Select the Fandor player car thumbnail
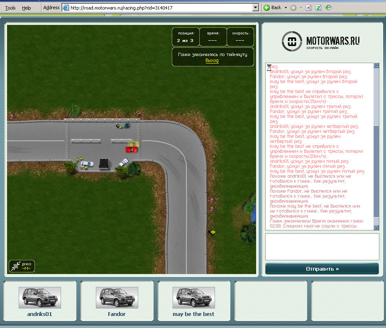Screen dimensions: 386x328 pos(117,297)
